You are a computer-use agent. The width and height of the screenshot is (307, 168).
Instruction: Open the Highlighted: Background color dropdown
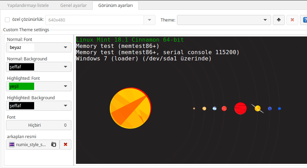click(39, 106)
